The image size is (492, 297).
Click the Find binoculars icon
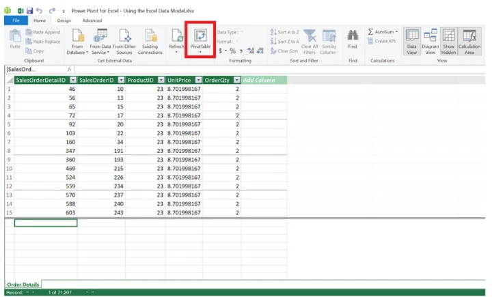353,35
